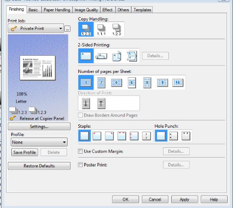This screenshot has height=208, width=233.
Task: Choose left-side double staple option
Action: [x=134, y=136]
